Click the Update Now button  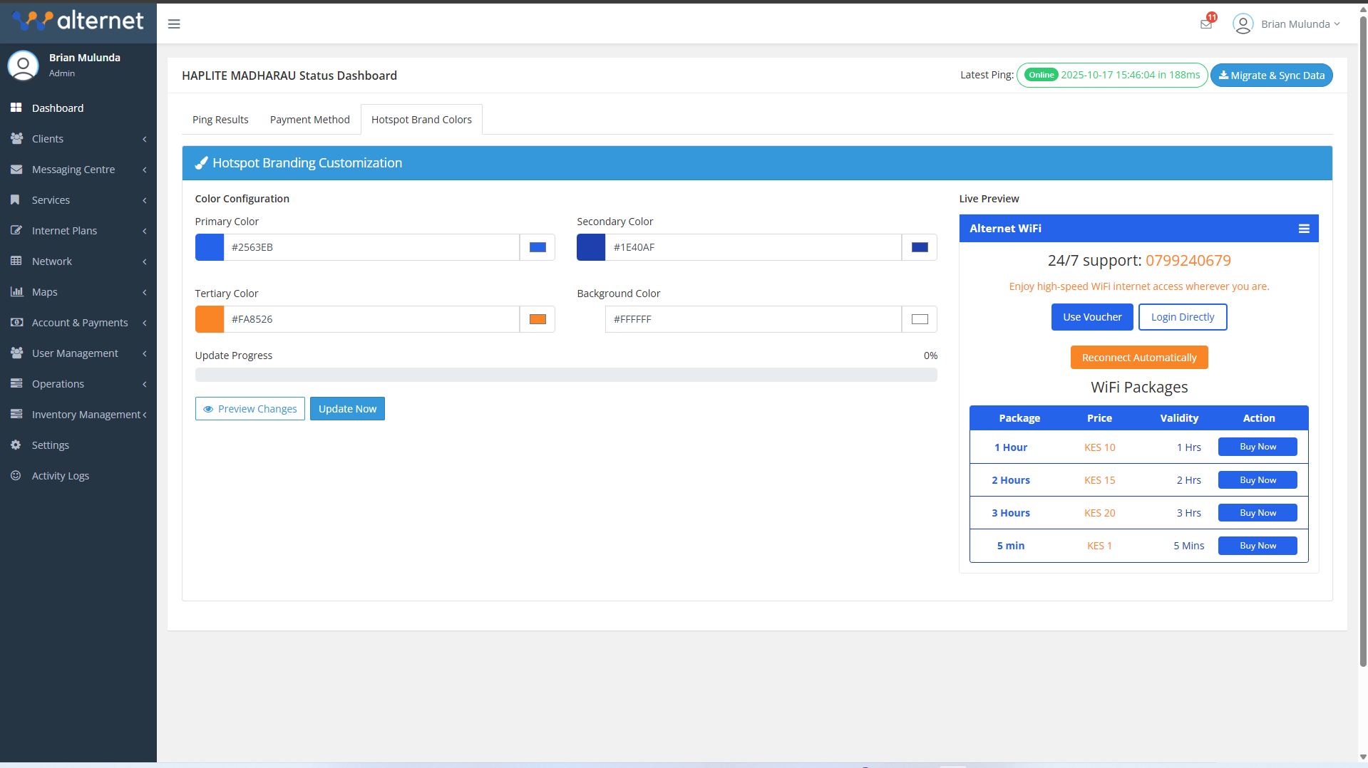347,409
